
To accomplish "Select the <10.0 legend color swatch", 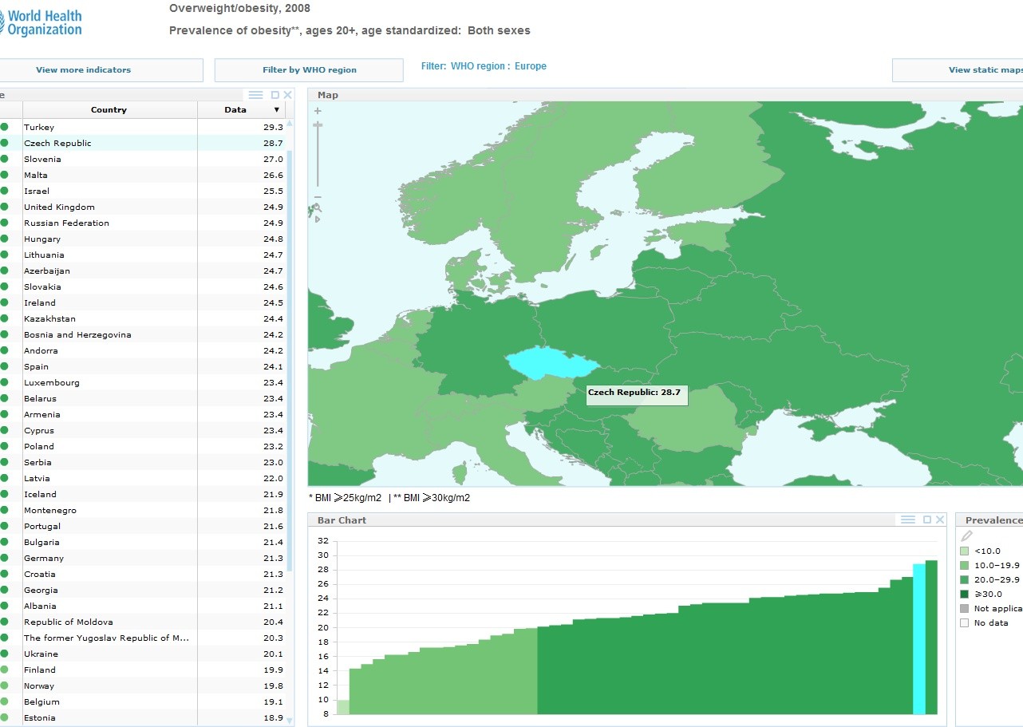I will click(964, 551).
